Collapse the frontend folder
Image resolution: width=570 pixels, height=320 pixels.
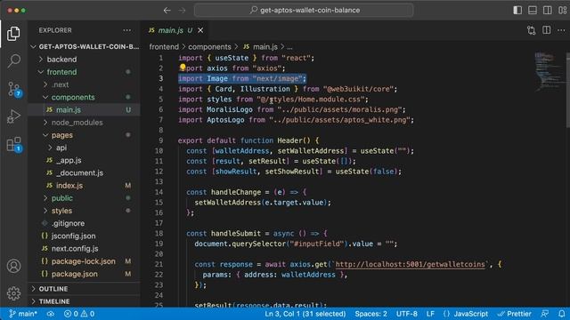[84, 72]
